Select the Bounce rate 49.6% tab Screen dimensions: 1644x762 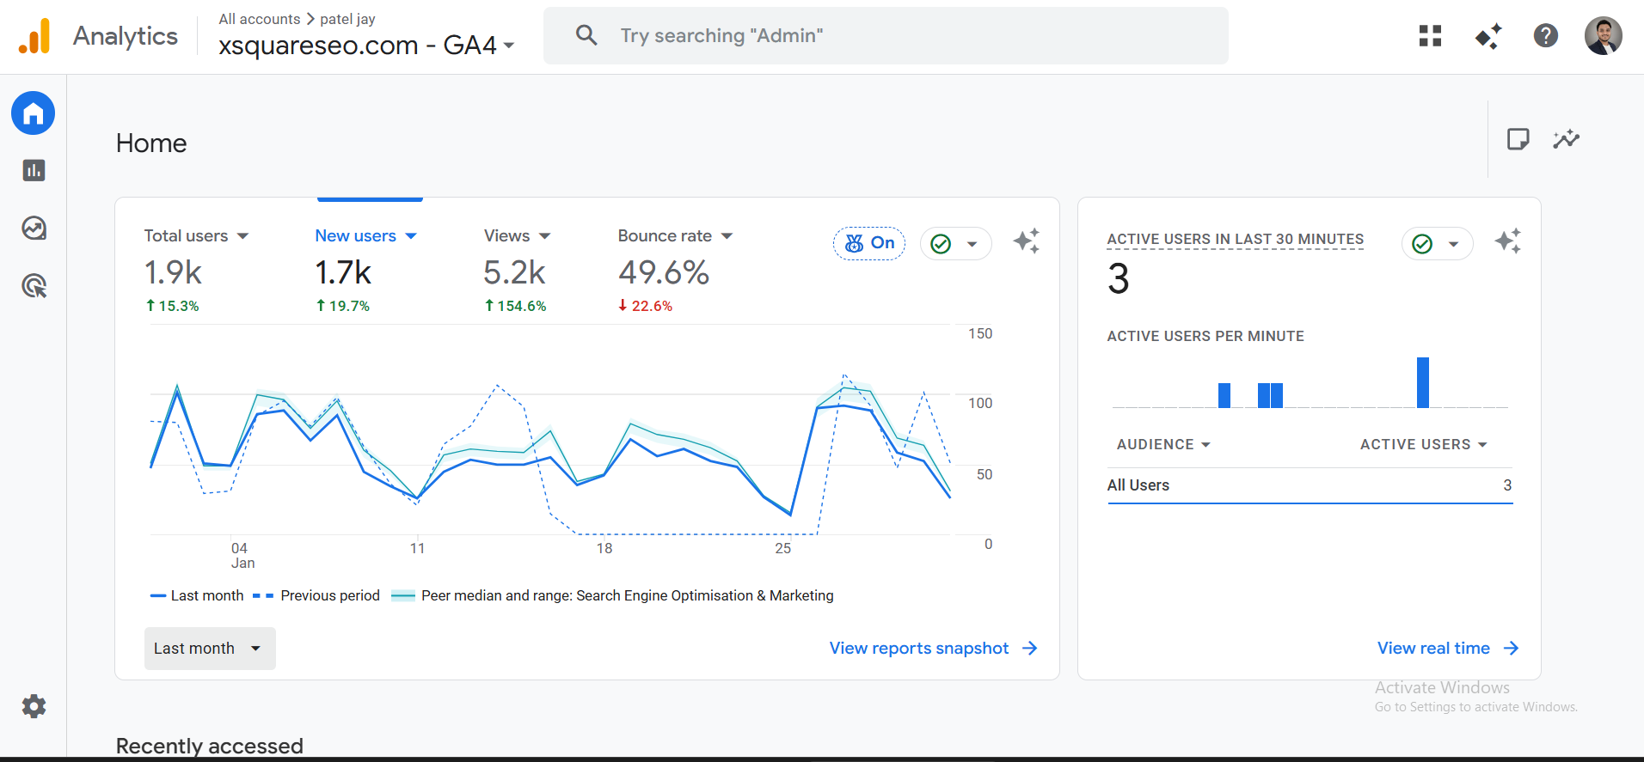tap(675, 270)
